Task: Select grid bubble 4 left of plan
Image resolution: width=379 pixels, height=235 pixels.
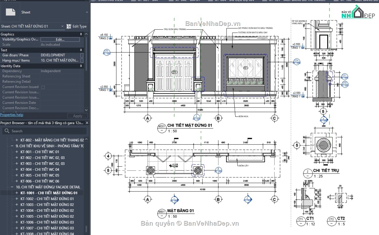Action: tap(108, 156)
